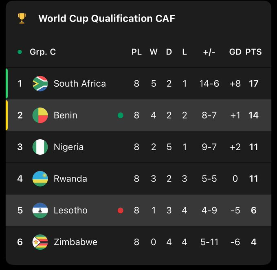The width and height of the screenshot is (277, 270).
Task: Click the Zimbabwe flag icon
Action: (40, 242)
